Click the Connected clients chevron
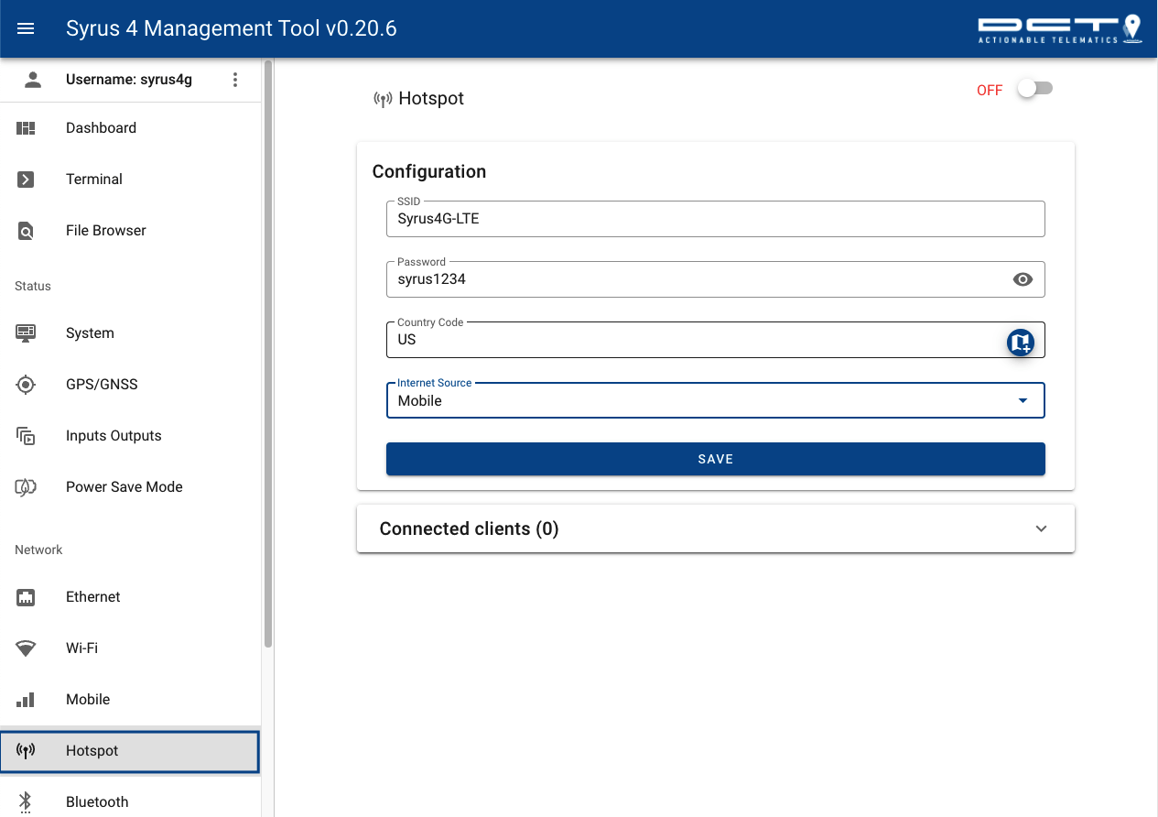Image resolution: width=1158 pixels, height=817 pixels. click(1041, 528)
